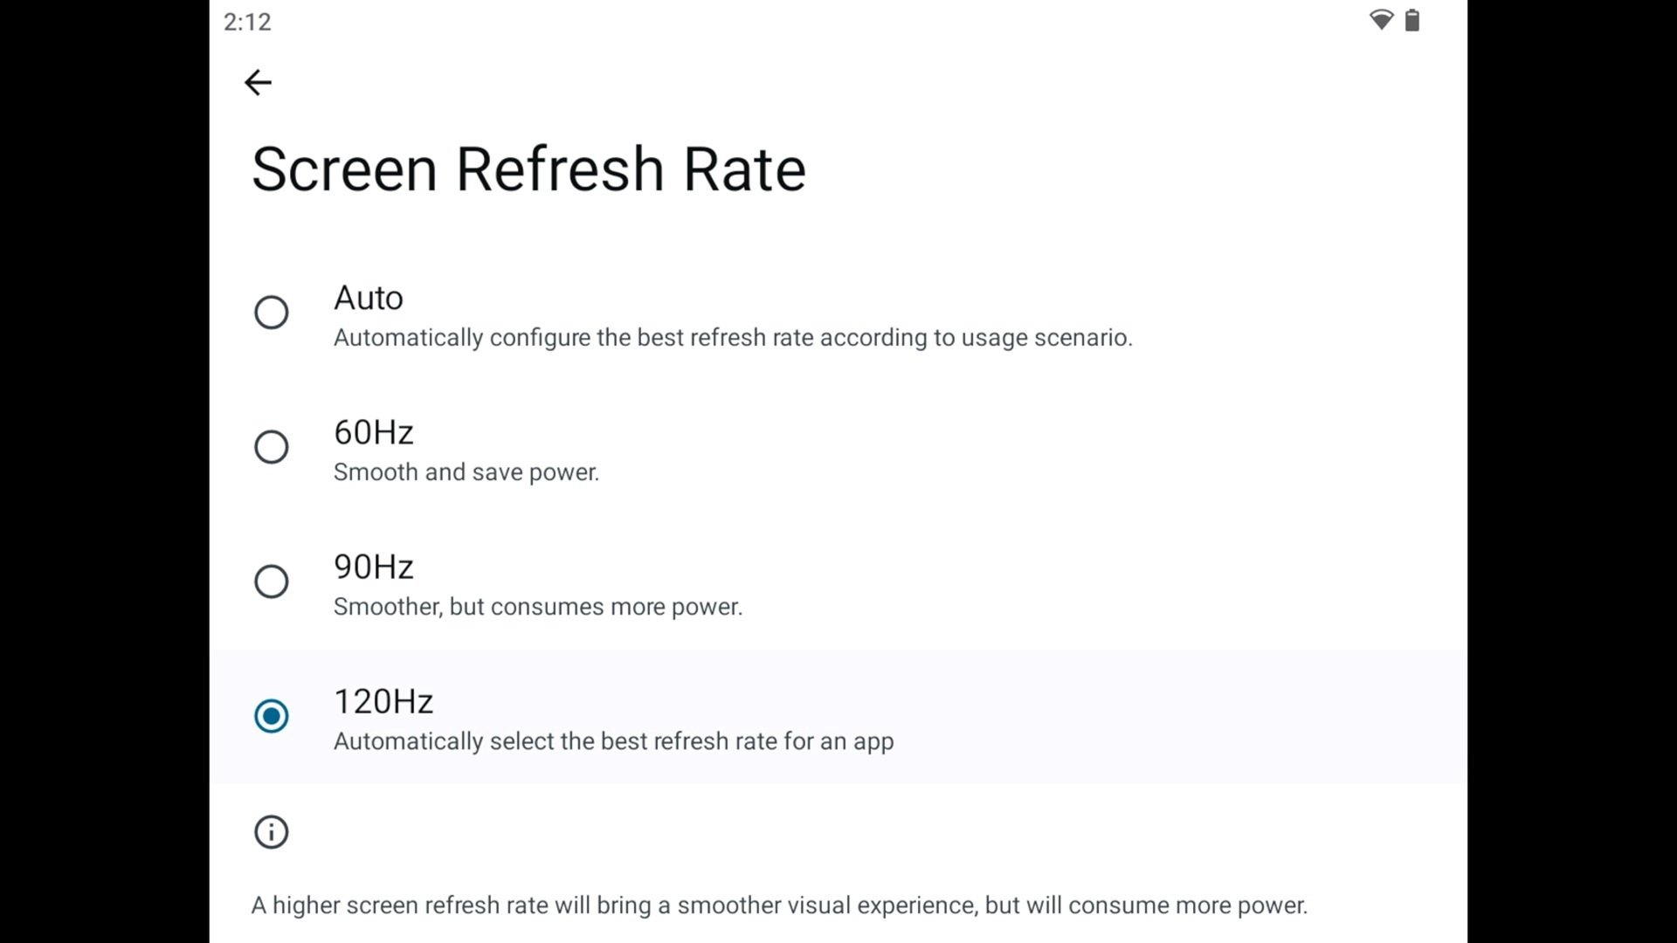Screen dimensions: 1677x943
Task: Click the "A higher screen refresh rate" footer note
Action: click(x=778, y=905)
